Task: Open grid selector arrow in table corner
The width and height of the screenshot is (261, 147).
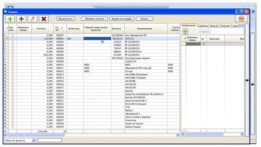Action: [x=7, y=28]
